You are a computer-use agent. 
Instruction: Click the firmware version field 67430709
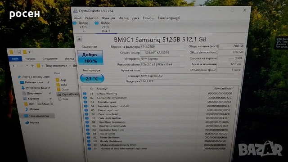[162, 47]
